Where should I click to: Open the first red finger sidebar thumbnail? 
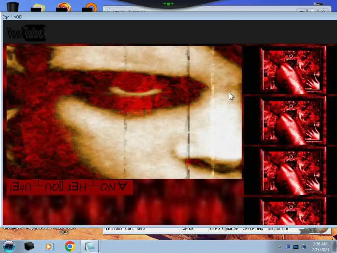(x=293, y=70)
